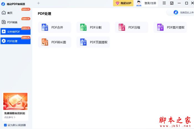Open the PDF图片提取 image extraction tool
Screen dimensions: 194x129
click(x=170, y=27)
